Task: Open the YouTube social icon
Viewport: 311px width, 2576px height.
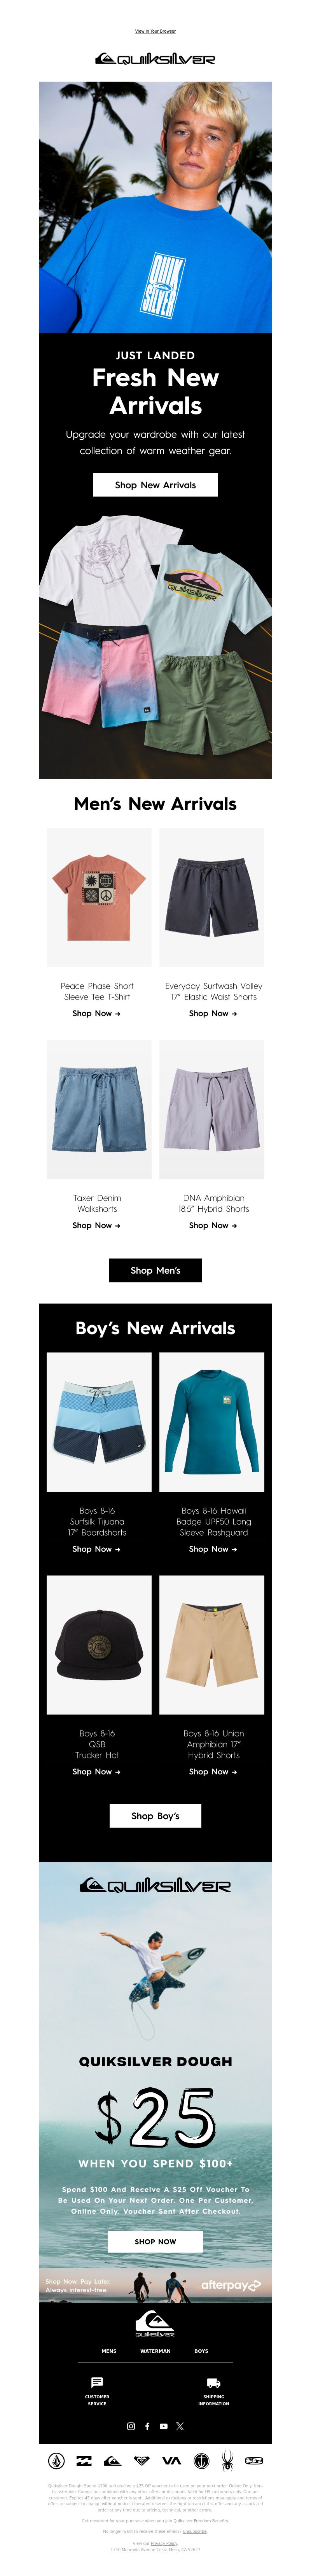Action: click(x=164, y=2426)
